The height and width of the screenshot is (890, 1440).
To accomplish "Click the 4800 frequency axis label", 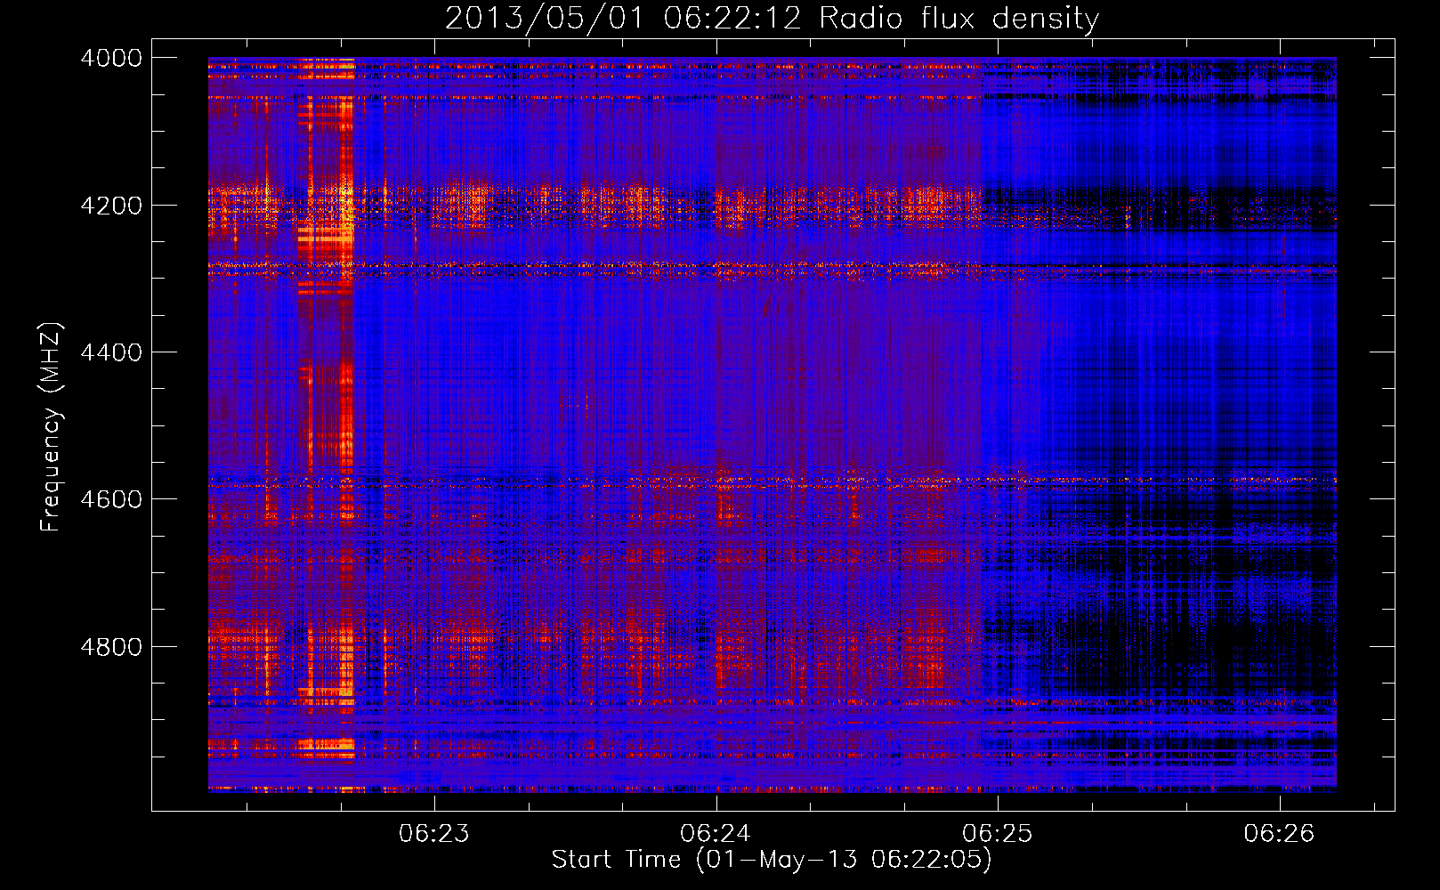I will [111, 647].
